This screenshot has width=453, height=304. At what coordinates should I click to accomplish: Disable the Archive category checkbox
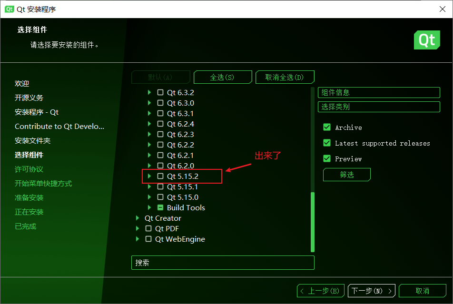point(326,127)
